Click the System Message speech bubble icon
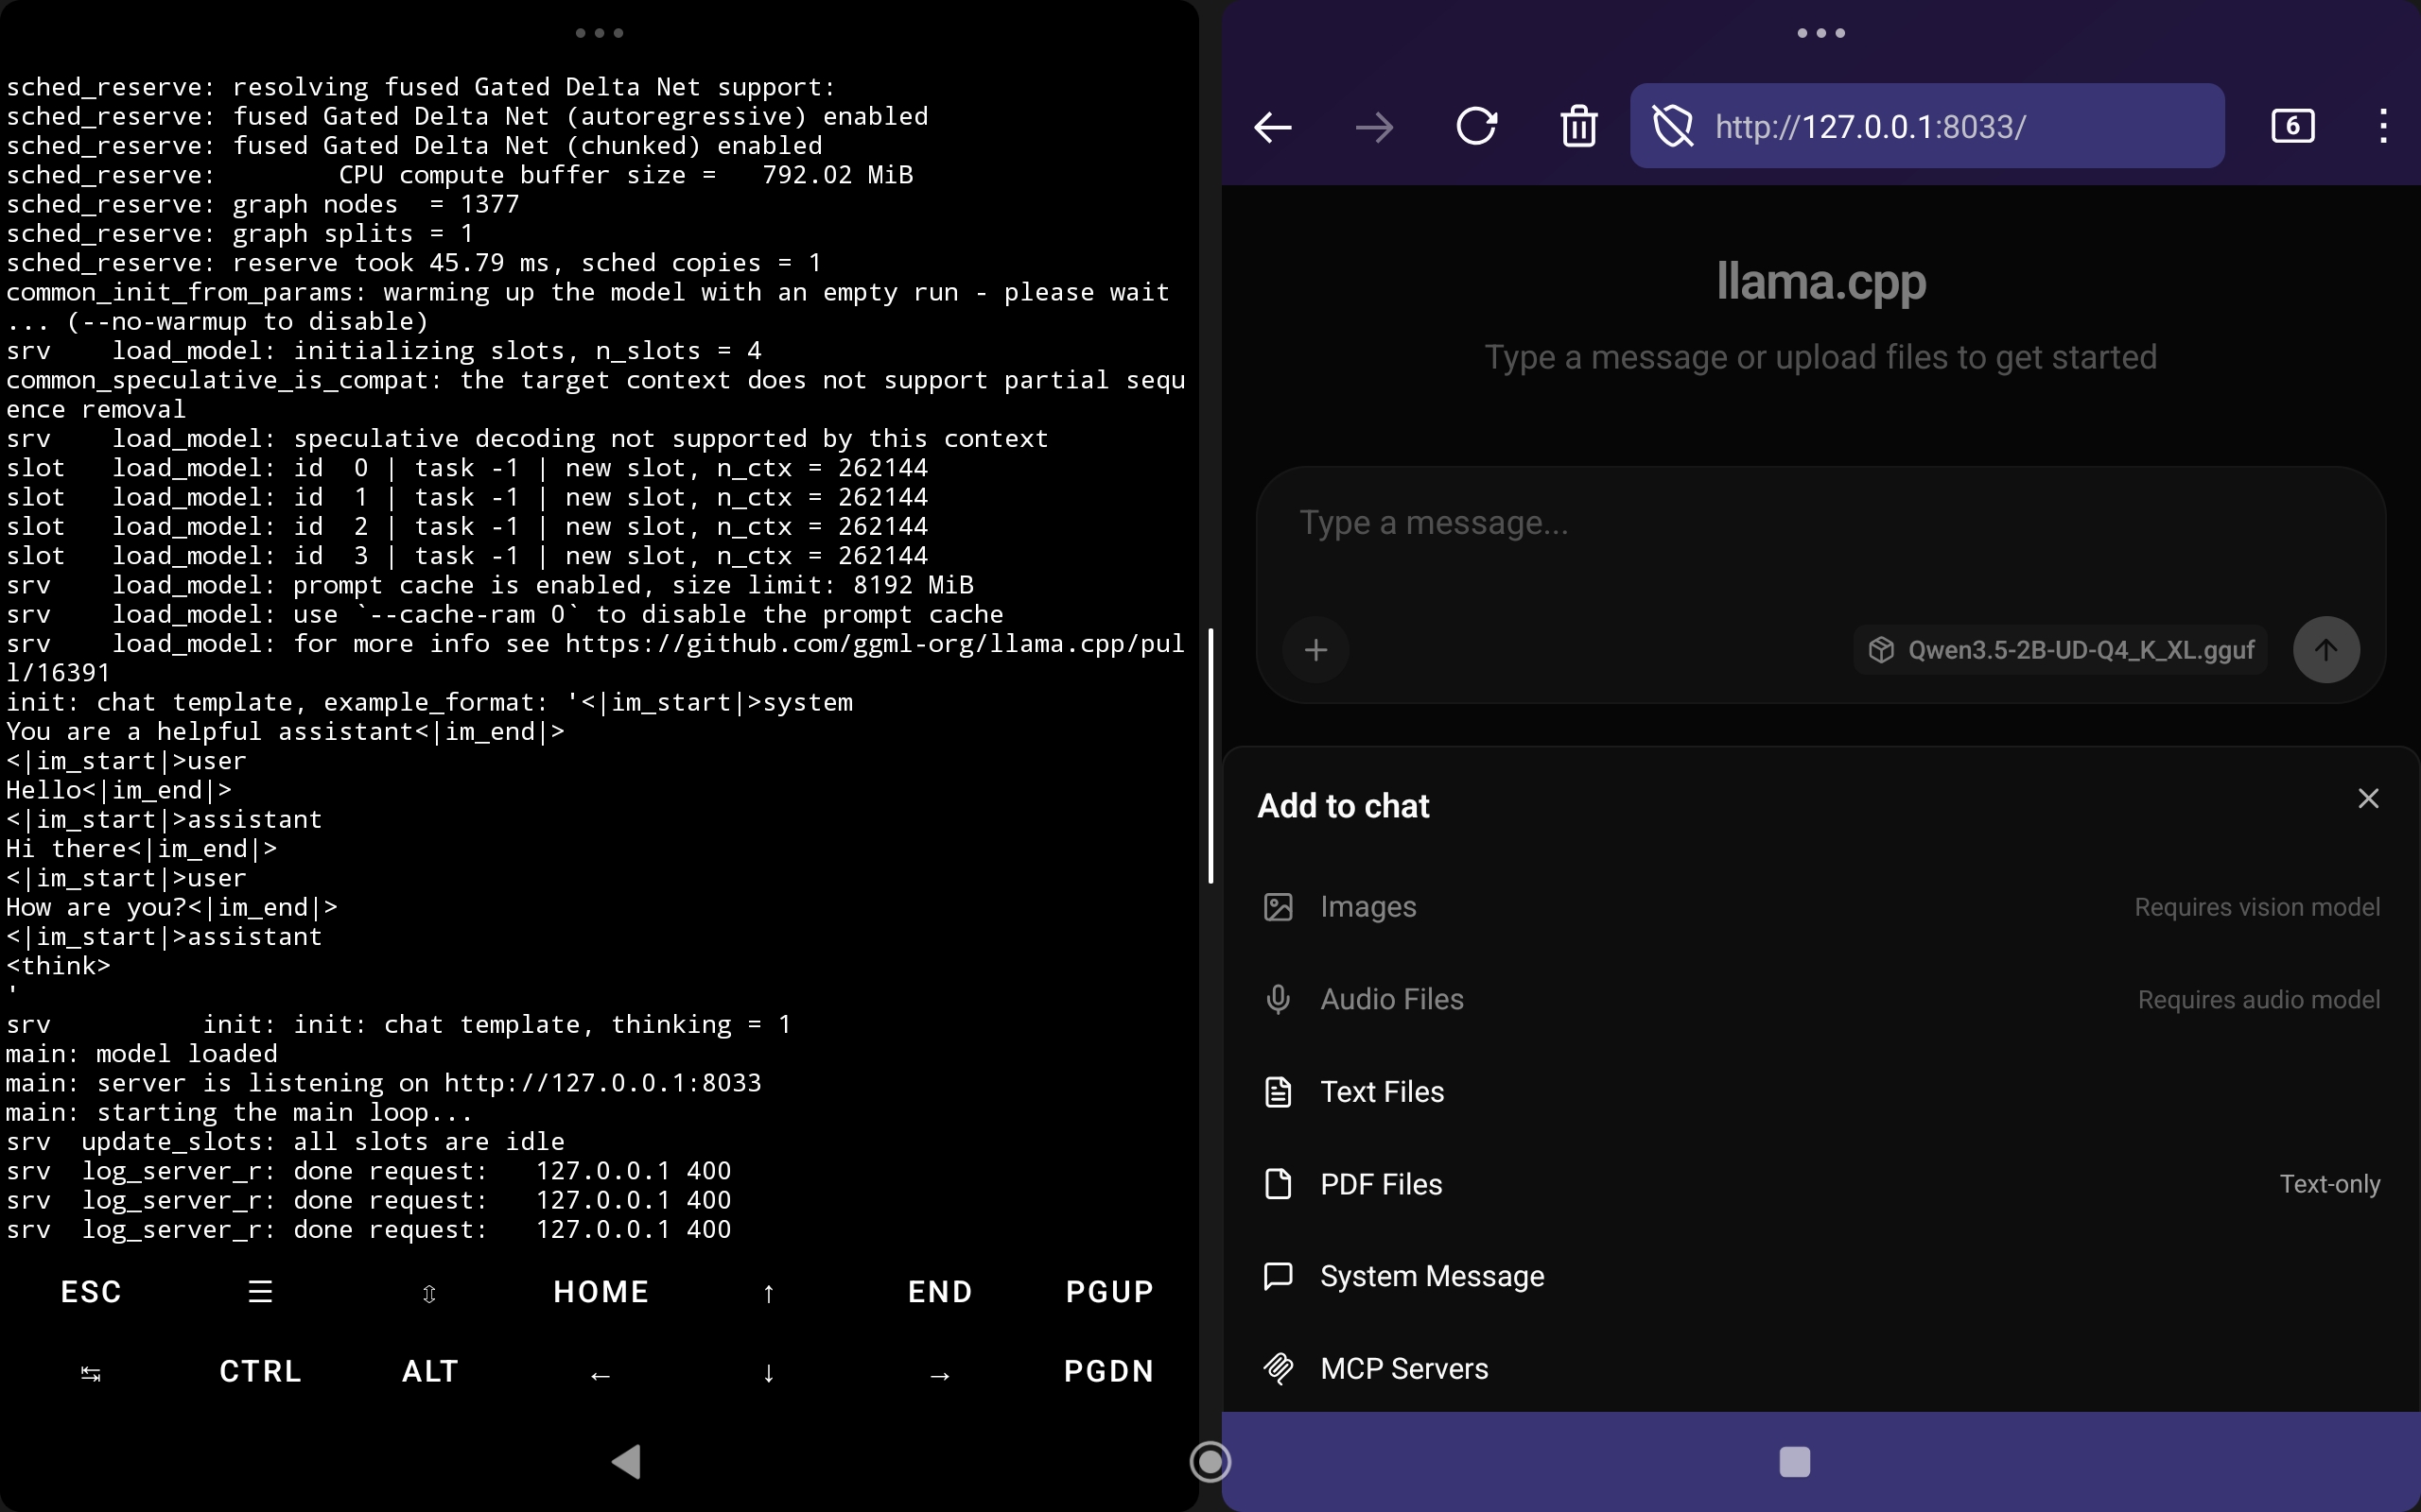 click(1279, 1277)
